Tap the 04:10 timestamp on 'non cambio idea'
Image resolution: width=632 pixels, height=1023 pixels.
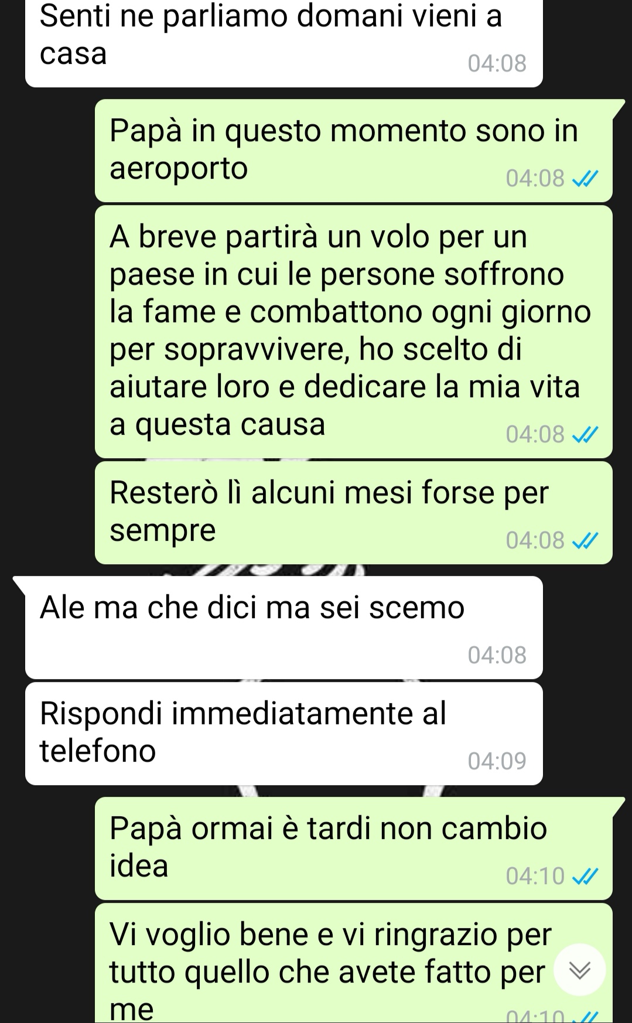tap(535, 877)
